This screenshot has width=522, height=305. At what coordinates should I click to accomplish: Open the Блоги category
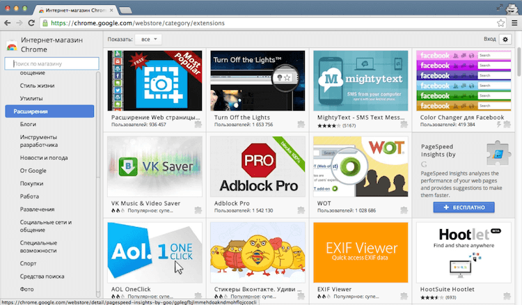tap(28, 124)
